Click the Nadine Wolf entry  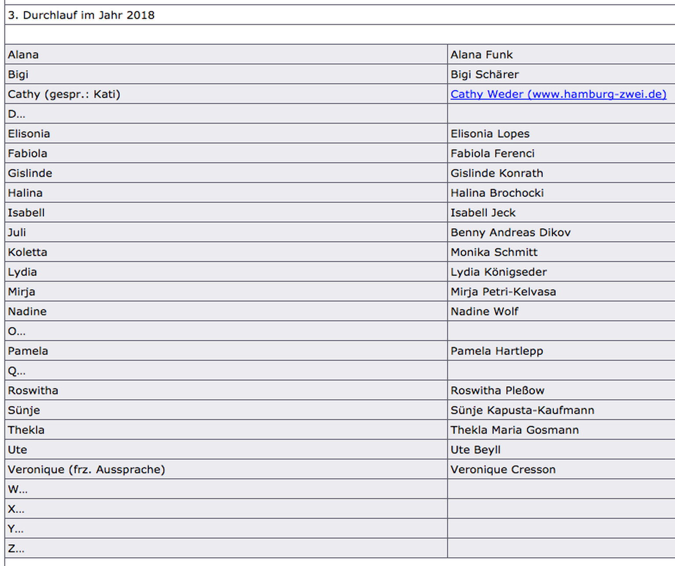[484, 311]
